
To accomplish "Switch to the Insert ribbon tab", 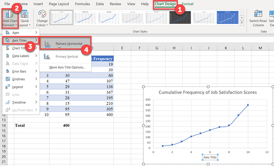I will point(38,4).
